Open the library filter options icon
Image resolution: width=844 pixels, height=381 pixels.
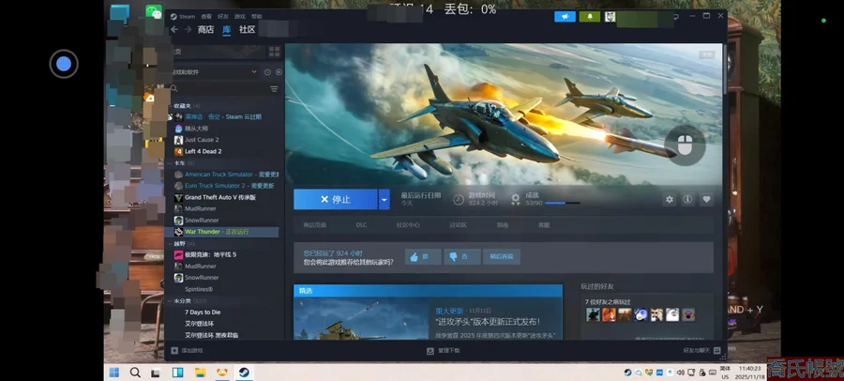[274, 88]
